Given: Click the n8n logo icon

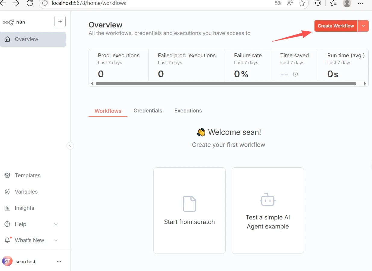Looking at the screenshot, I should [8, 22].
